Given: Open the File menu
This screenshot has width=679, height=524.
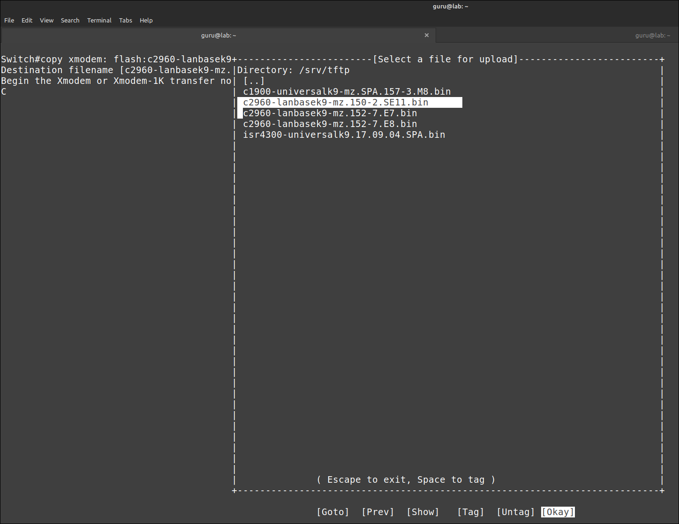Looking at the screenshot, I should pyautogui.click(x=9, y=20).
